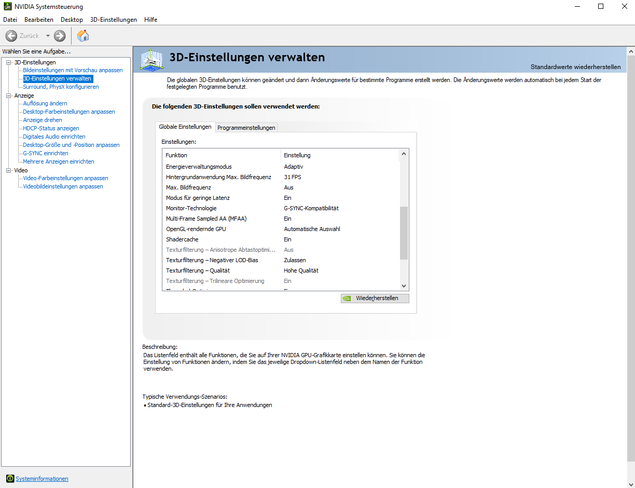The width and height of the screenshot is (635, 488).
Task: Open G-SYNC einrichten
Action: (x=46, y=153)
